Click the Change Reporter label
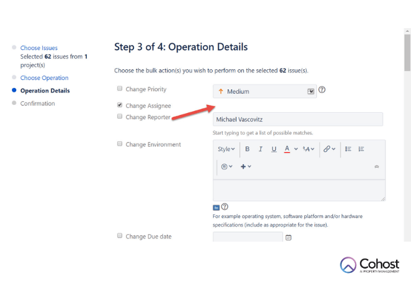 148,117
